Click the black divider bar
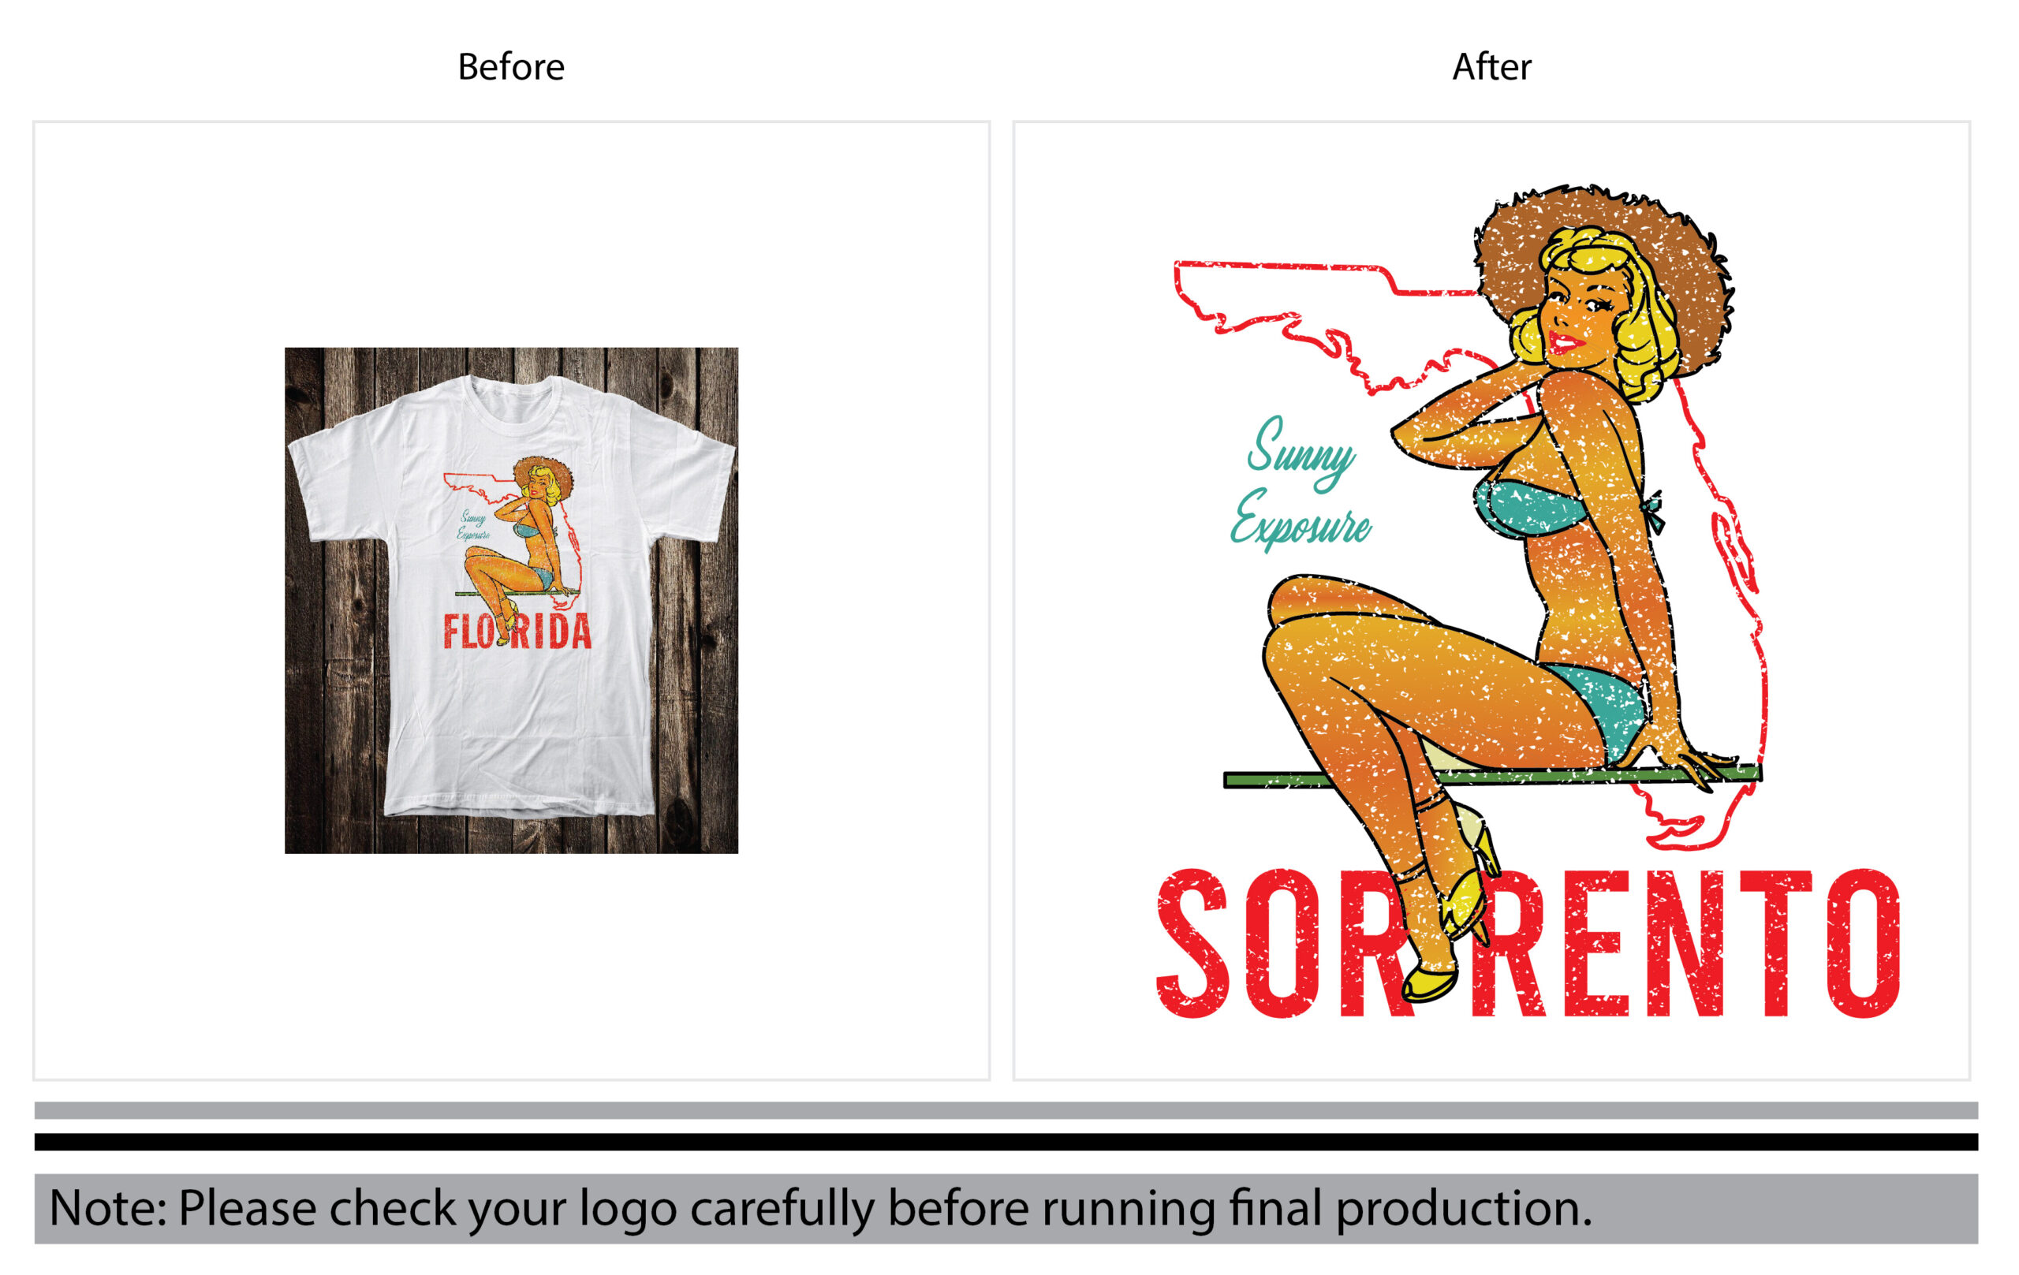The image size is (2019, 1275). pyautogui.click(x=1006, y=1142)
